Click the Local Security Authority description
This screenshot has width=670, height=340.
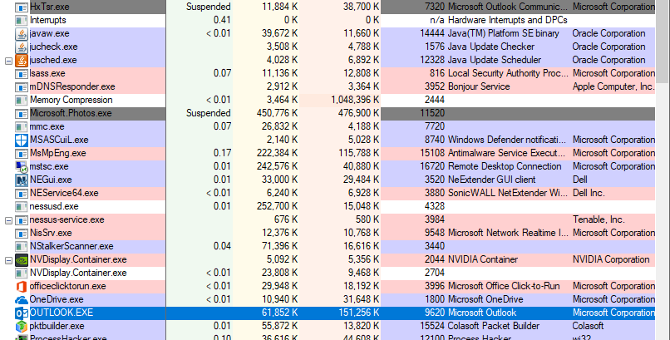pyautogui.click(x=508, y=73)
